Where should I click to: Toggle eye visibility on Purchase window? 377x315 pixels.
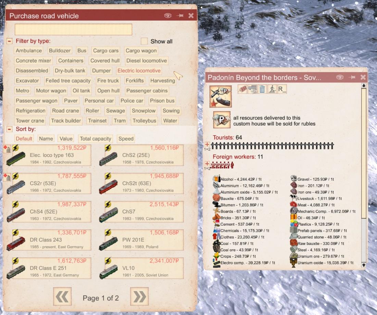(167, 16)
